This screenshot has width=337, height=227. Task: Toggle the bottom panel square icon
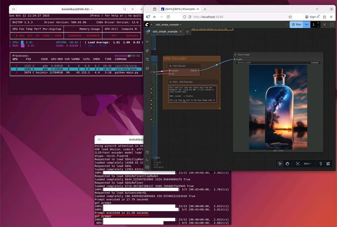tap(332, 24)
